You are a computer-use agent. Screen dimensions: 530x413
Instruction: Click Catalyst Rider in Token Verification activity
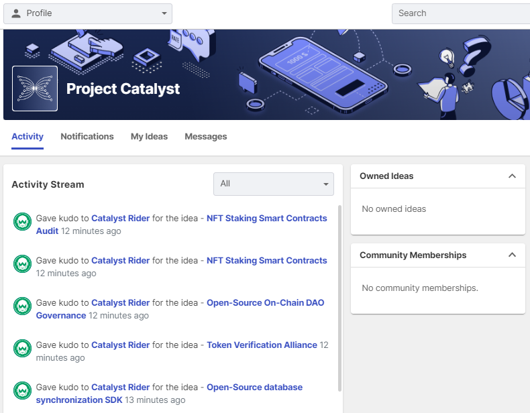coord(120,345)
